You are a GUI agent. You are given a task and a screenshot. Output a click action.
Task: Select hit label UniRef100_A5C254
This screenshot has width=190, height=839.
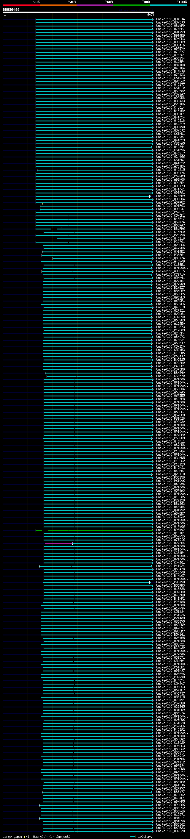coord(170,58)
